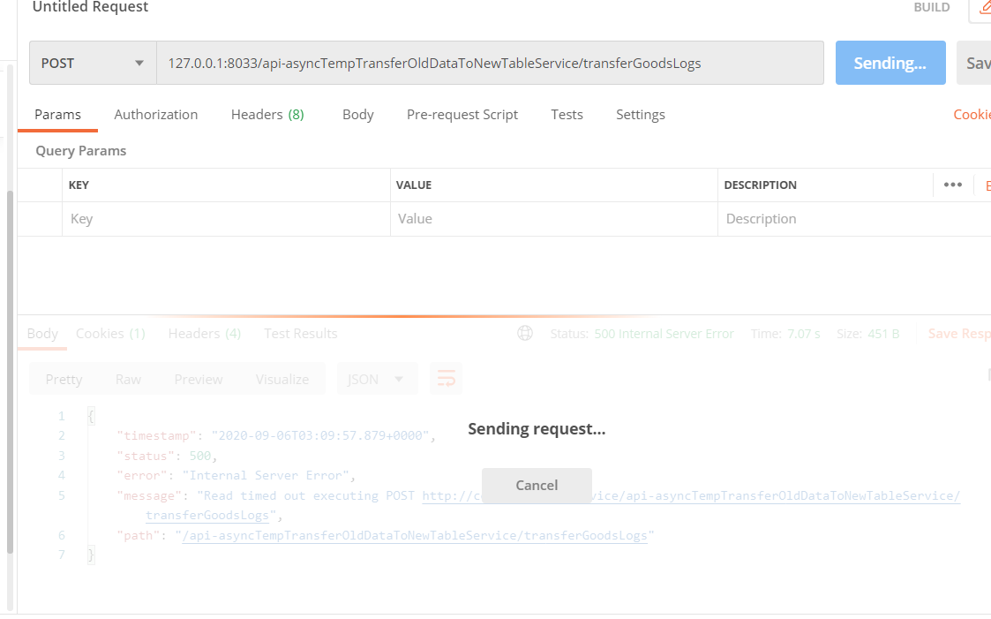Select the response Body tab
Image resolution: width=991 pixels, height=619 pixels.
coord(42,333)
